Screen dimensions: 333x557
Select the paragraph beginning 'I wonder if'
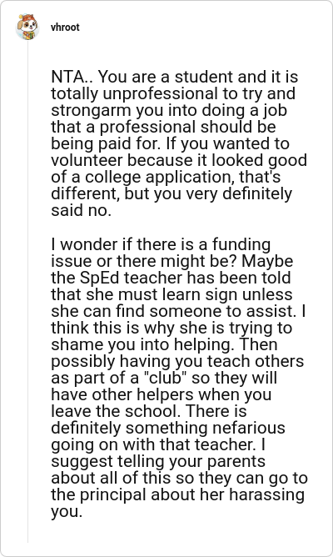(x=179, y=379)
